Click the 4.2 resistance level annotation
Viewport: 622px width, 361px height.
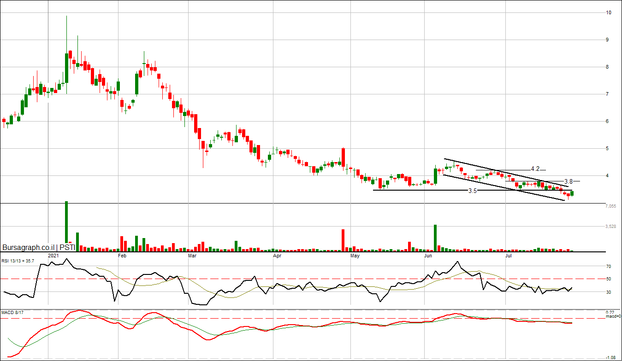coord(535,169)
